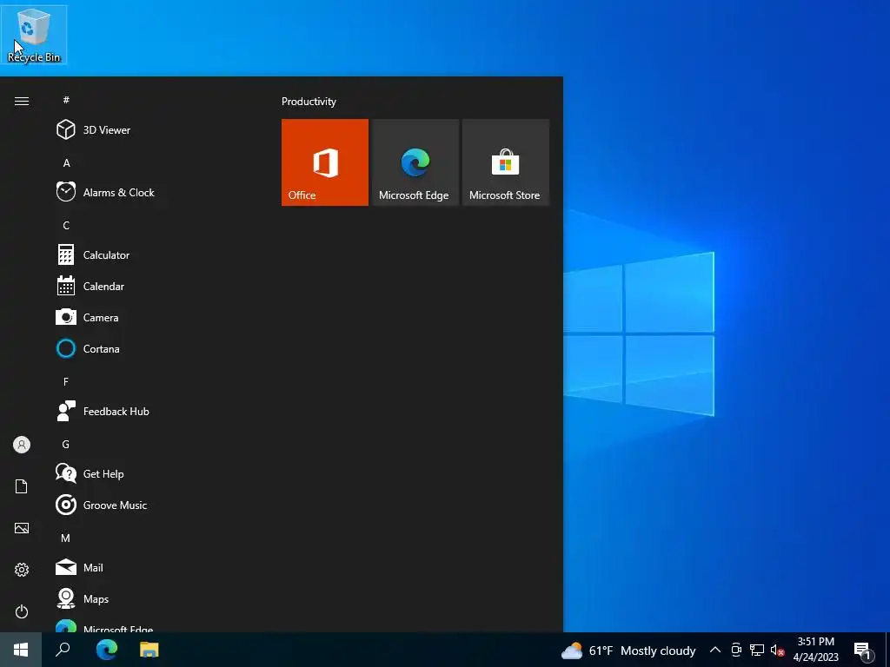Click the A letter group header

click(x=66, y=162)
